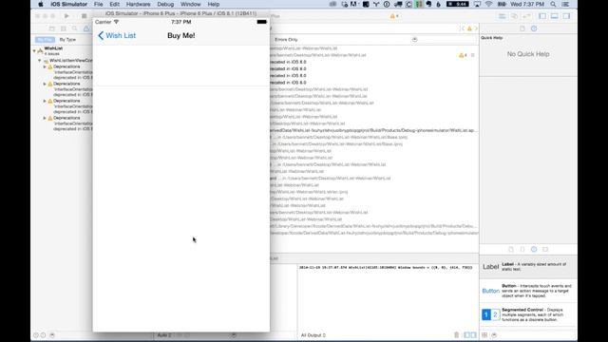The image size is (608, 342).
Task: Switch to the Assistant editor
Action: (514, 16)
